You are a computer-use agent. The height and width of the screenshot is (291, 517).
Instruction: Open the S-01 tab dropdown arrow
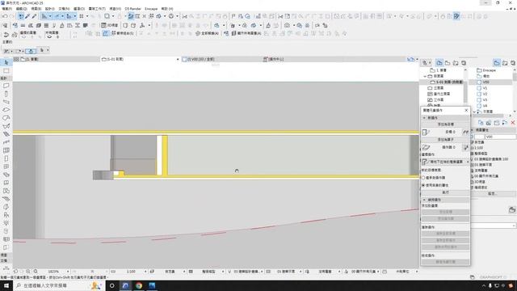178,59
